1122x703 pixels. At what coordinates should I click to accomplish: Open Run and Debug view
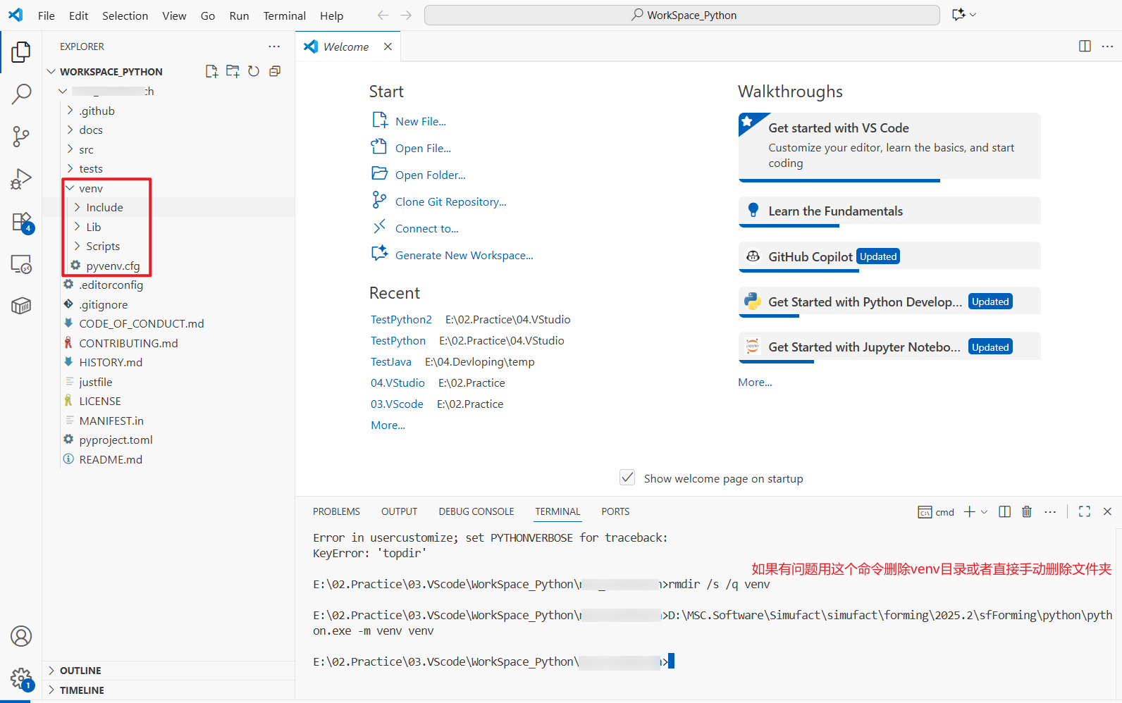(x=21, y=179)
